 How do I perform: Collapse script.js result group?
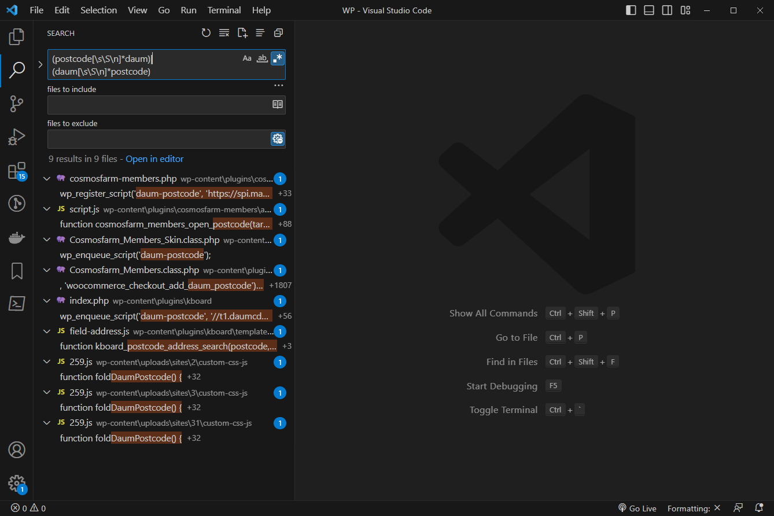[47, 209]
